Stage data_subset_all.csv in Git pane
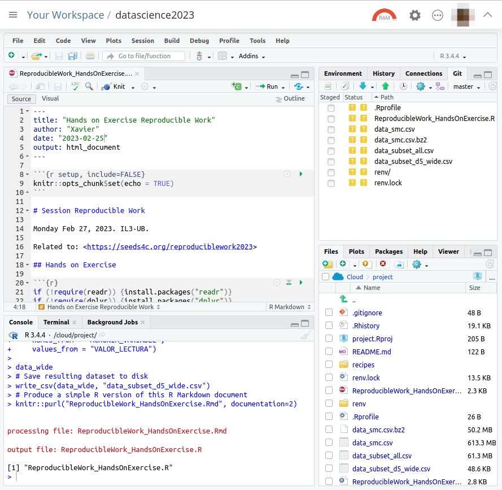The image size is (502, 490). (331, 151)
